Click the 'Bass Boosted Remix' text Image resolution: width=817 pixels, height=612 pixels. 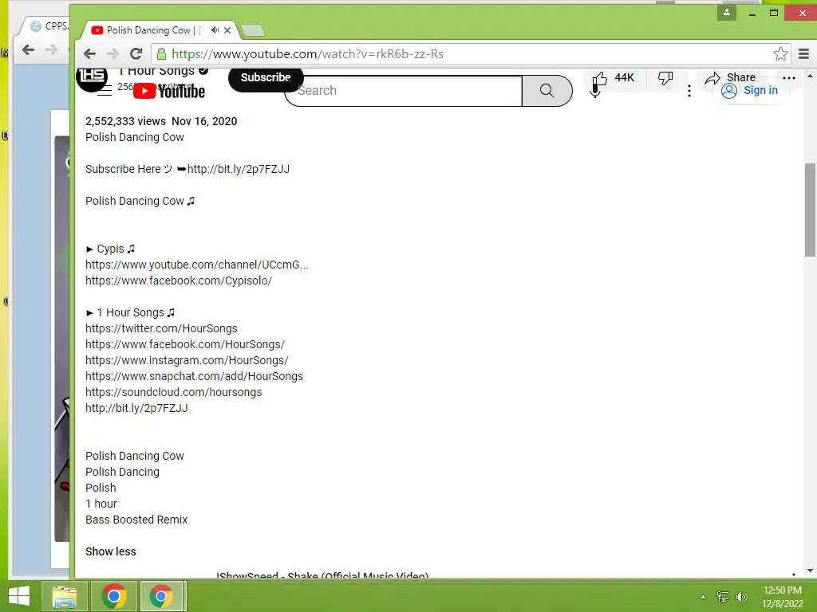pyautogui.click(x=136, y=520)
